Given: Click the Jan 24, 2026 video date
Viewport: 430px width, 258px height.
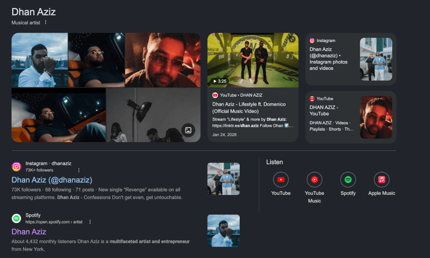Looking at the screenshot, I should point(224,135).
